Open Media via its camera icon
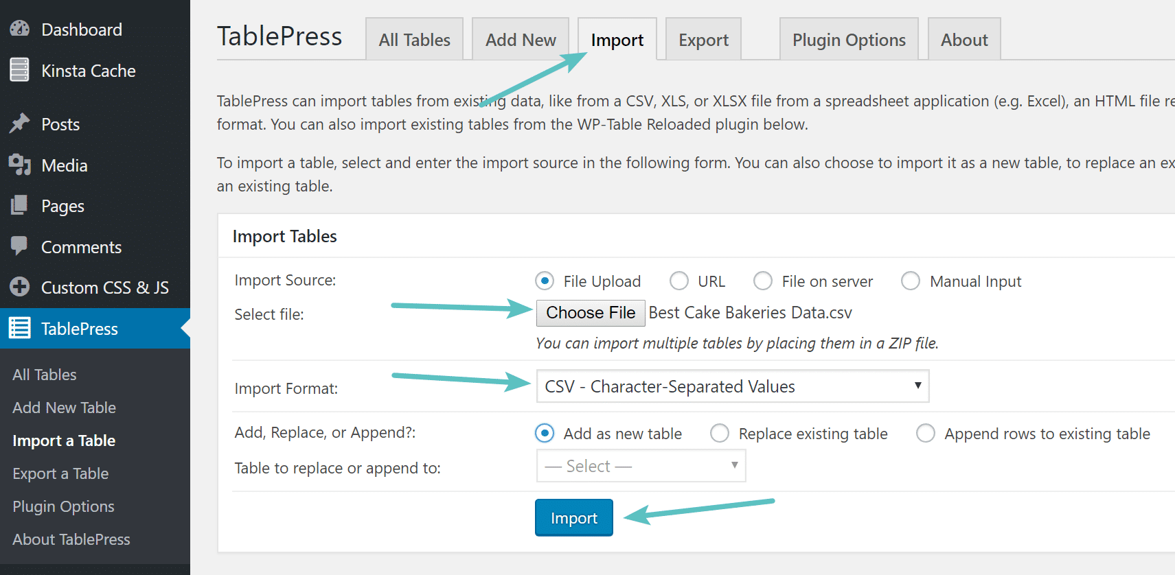The height and width of the screenshot is (575, 1175). (x=20, y=165)
